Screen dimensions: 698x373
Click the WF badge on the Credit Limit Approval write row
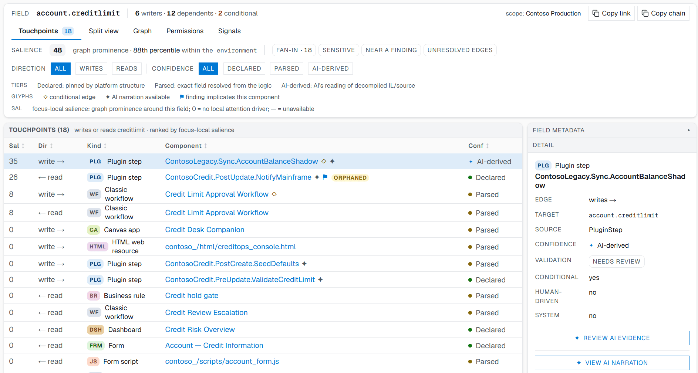pos(94,194)
